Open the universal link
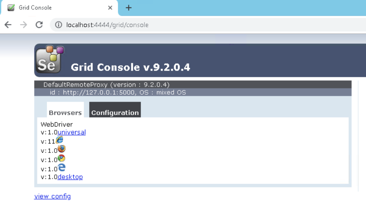The image size is (366, 208). coord(72,132)
